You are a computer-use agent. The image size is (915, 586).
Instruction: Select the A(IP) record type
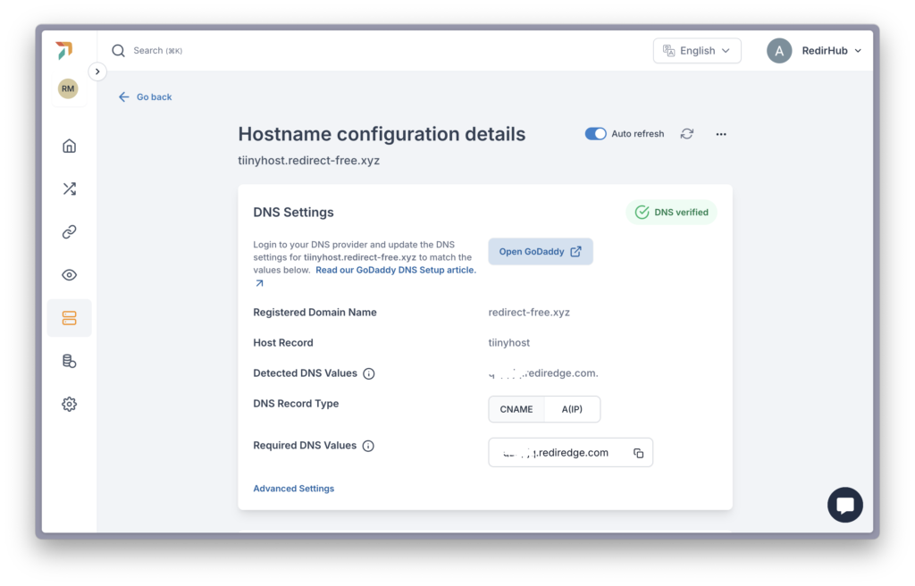click(x=572, y=409)
